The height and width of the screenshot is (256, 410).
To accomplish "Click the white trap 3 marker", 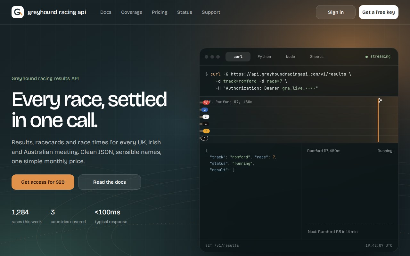I will tap(206, 117).
